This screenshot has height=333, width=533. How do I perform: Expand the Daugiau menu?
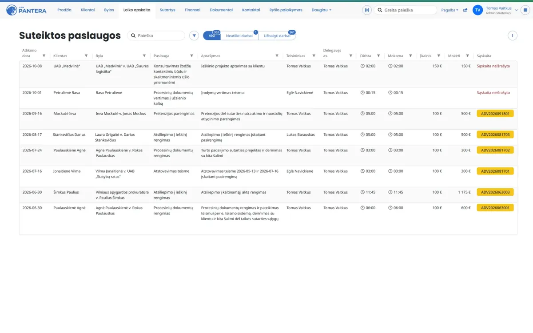[322, 10]
